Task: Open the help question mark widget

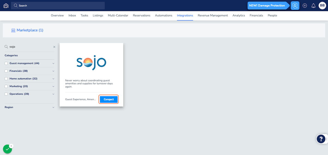Action: tap(321, 139)
